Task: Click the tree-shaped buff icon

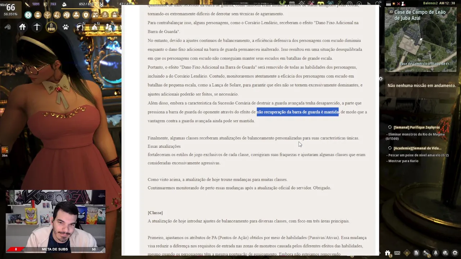Action: (x=47, y=15)
